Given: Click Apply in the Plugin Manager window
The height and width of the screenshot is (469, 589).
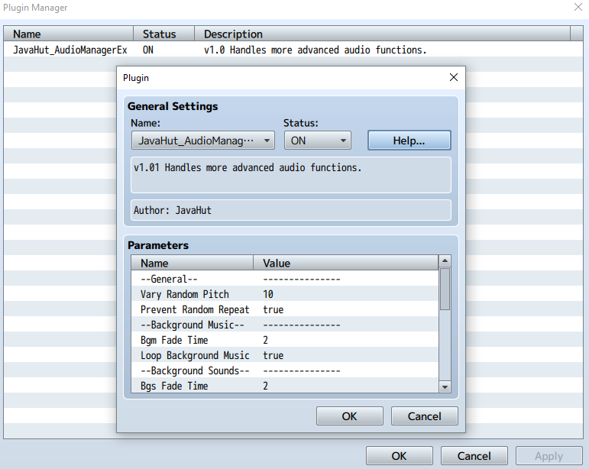Looking at the screenshot, I should [549, 456].
